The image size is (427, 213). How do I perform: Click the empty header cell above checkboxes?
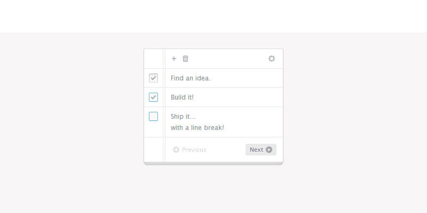click(154, 59)
